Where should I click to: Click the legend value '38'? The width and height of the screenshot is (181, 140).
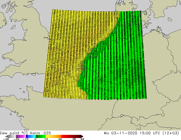pyautogui.click(x=74, y=139)
